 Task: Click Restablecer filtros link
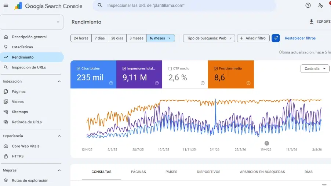click(x=300, y=38)
